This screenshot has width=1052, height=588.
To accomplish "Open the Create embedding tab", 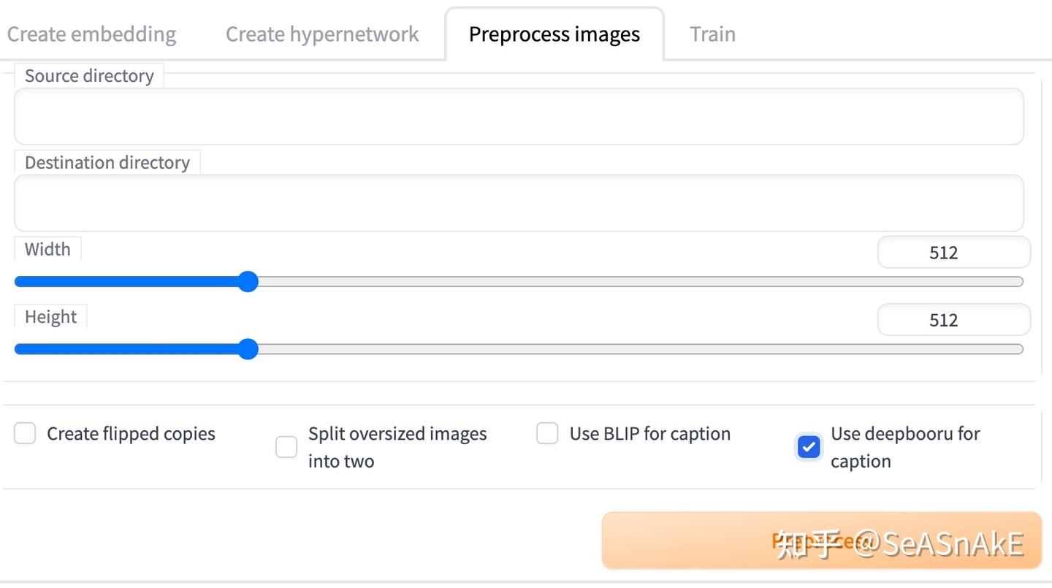I will click(91, 34).
